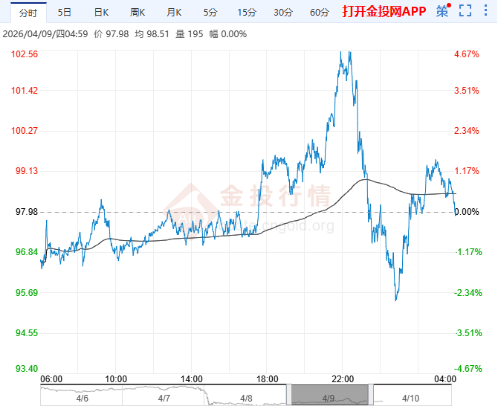The height and width of the screenshot is (406, 498).
Task: Click the 幅 0.00% change value
Action: pos(228,34)
